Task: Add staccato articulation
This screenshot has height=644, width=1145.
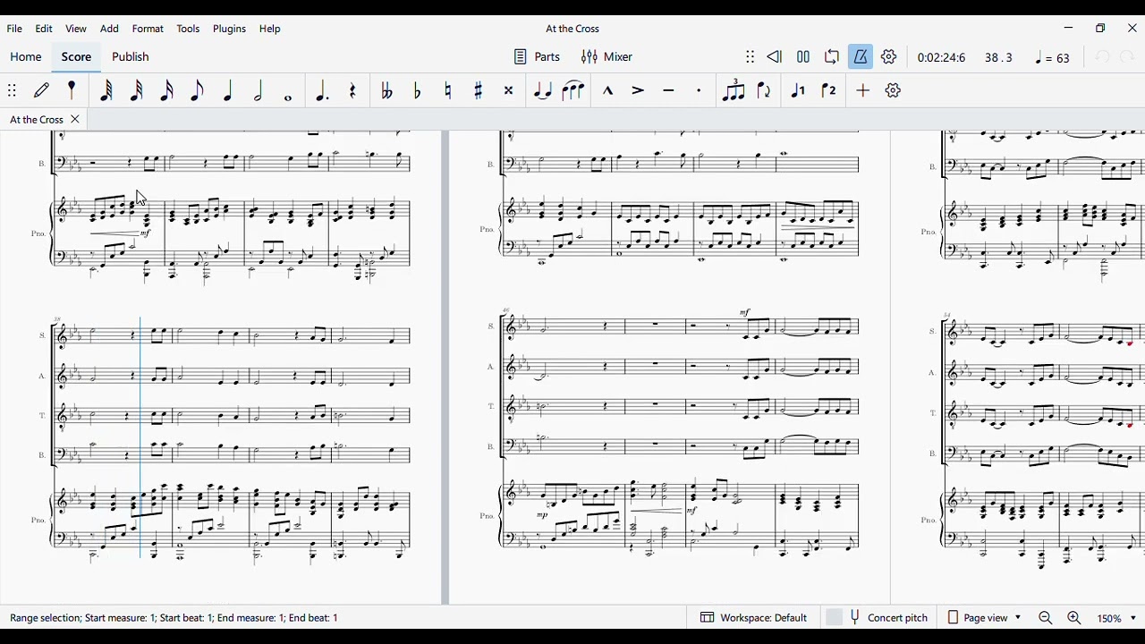Action: point(700,90)
